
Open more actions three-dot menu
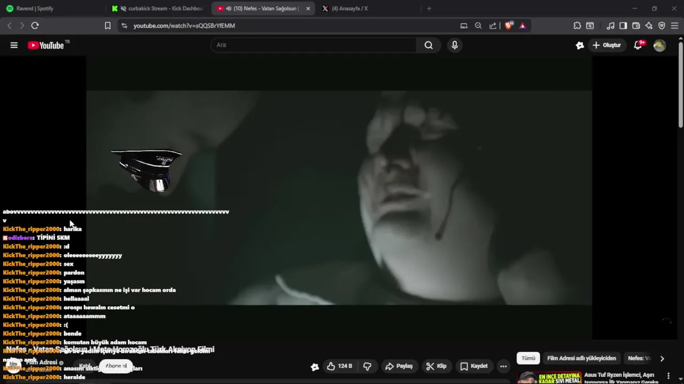pyautogui.click(x=503, y=366)
